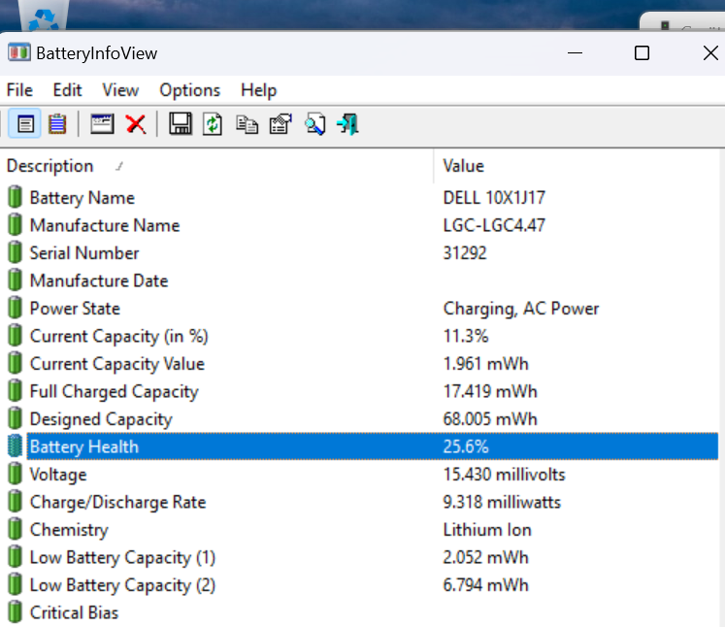Open the Help menu

click(259, 90)
